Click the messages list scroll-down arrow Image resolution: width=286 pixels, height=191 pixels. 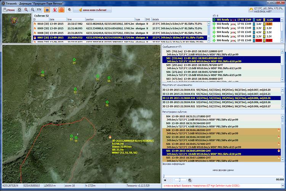coord(282,80)
